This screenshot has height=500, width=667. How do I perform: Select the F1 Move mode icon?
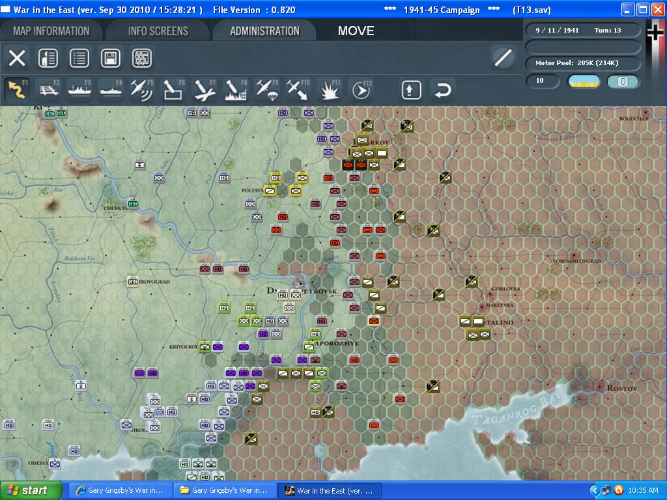click(17, 90)
